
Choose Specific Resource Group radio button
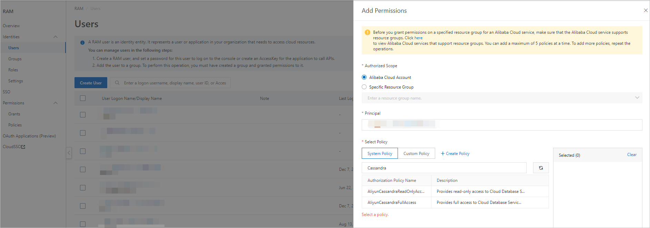(364, 87)
